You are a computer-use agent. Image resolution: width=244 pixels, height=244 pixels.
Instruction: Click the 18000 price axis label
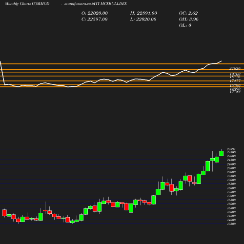[231, 188]
